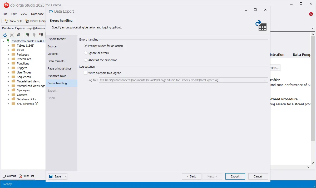The height and width of the screenshot is (188, 316).
Task: Click the Log file browse ellipsis button
Action: click(x=266, y=80)
